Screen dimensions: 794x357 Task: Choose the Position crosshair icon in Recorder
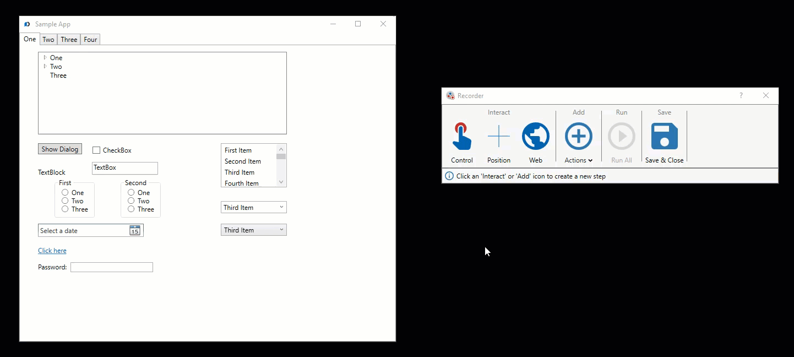499,137
